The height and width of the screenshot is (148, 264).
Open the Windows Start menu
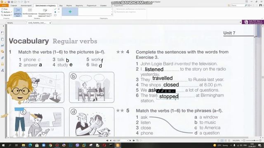click(x=3, y=145)
